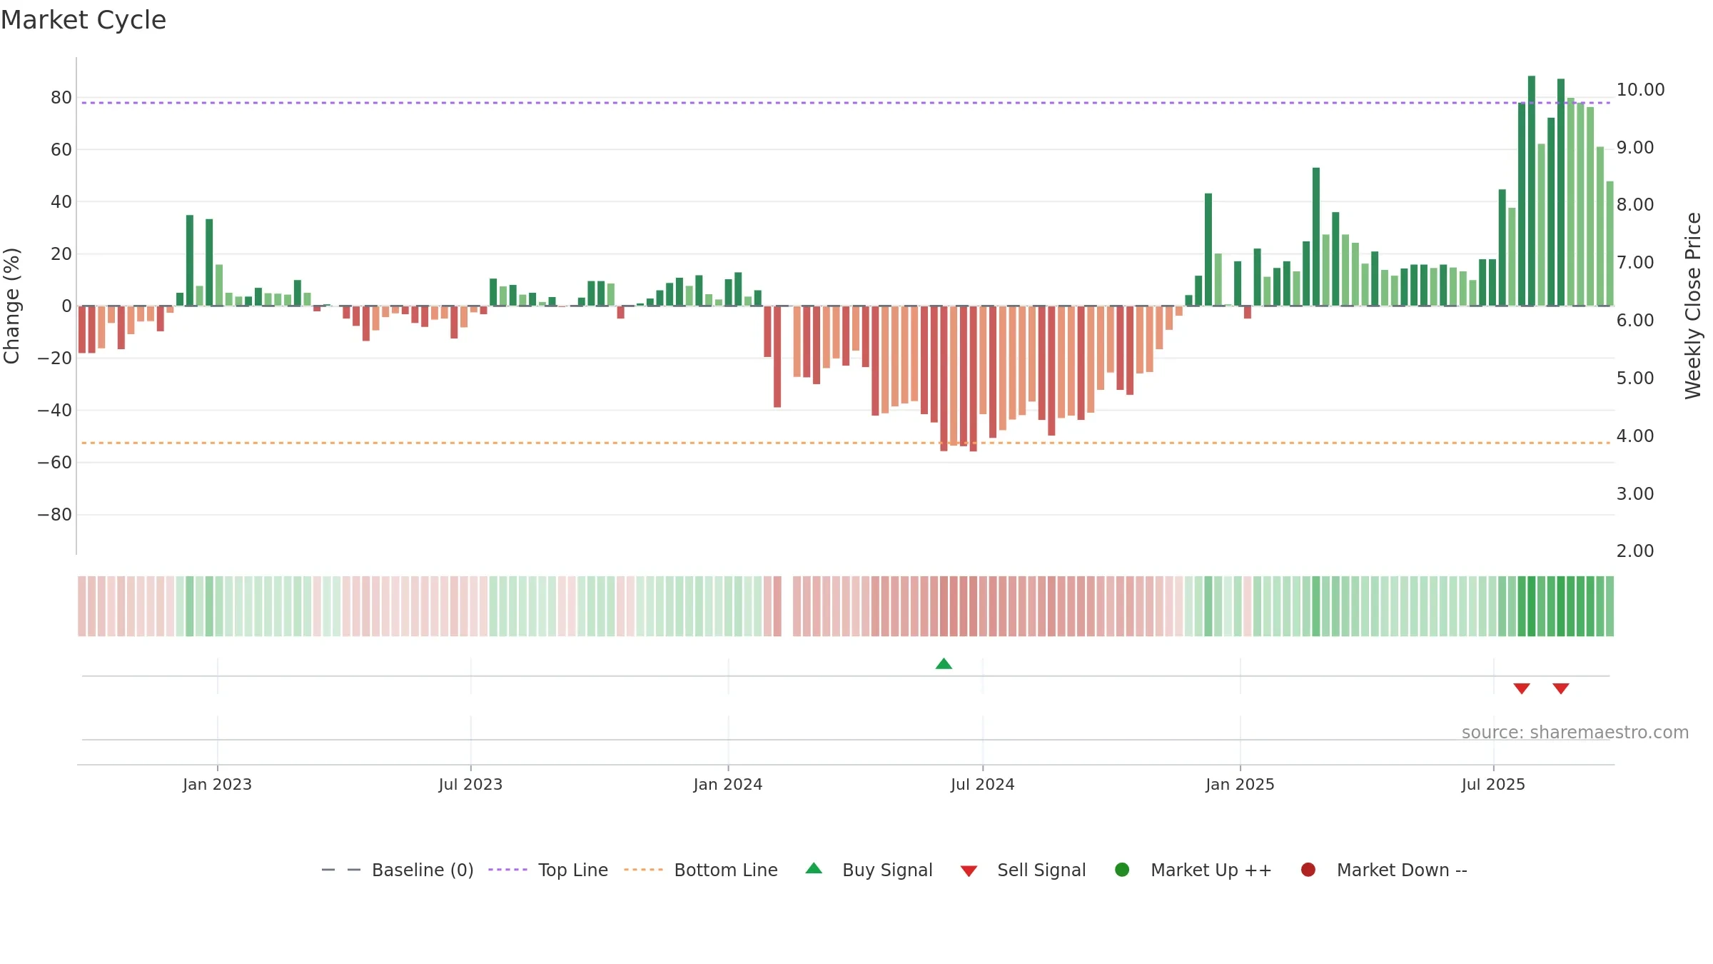Click the dark red Market Down legend circle
The height and width of the screenshot is (964, 1713).
click(x=1308, y=870)
